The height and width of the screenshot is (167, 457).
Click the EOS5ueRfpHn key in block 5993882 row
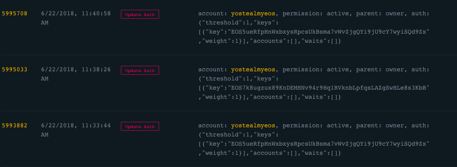[329, 144]
